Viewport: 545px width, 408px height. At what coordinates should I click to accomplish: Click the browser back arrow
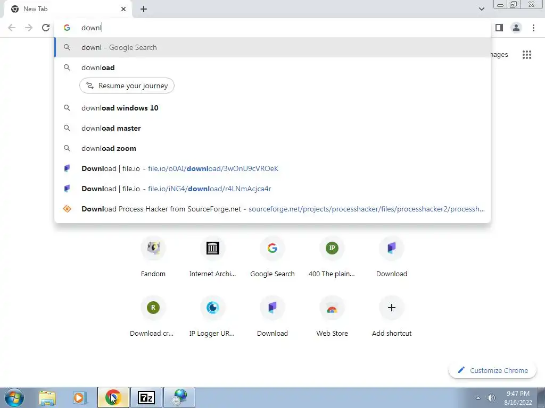pyautogui.click(x=12, y=28)
